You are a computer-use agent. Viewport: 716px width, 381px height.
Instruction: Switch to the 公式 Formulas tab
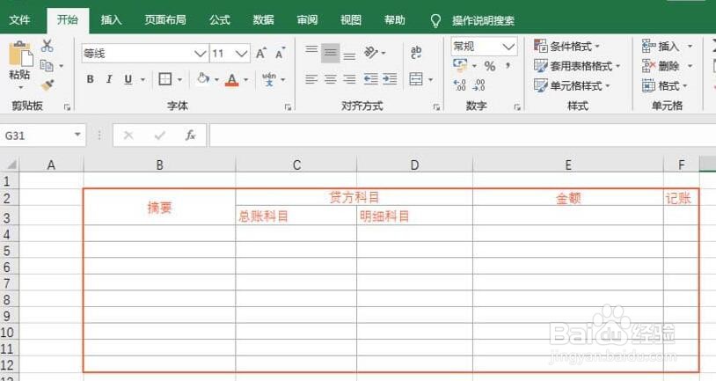point(220,20)
